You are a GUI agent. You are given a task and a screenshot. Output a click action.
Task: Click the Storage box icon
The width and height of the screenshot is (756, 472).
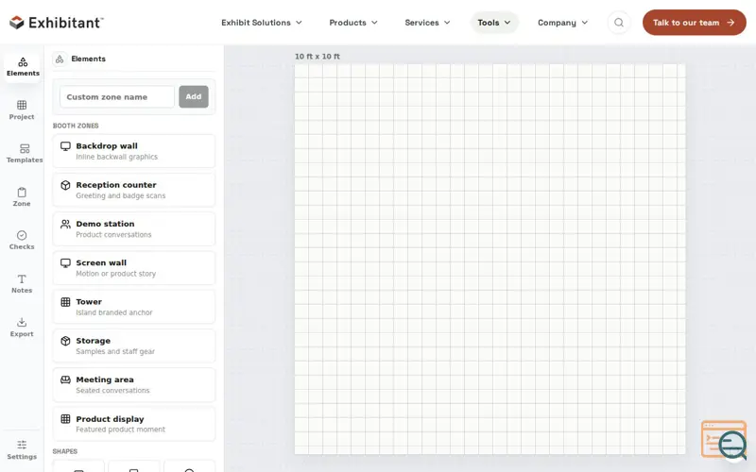point(65,341)
